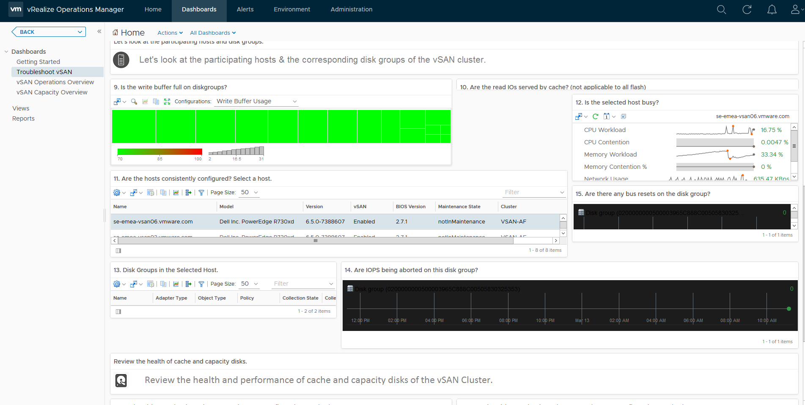
Task: Open dashboard navigation in widget 12 toolbar
Action: [581, 116]
